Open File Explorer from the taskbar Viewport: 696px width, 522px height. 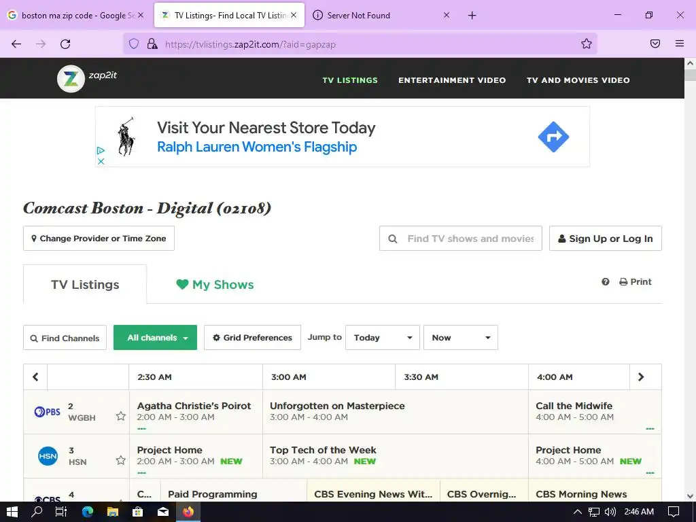[x=113, y=512]
